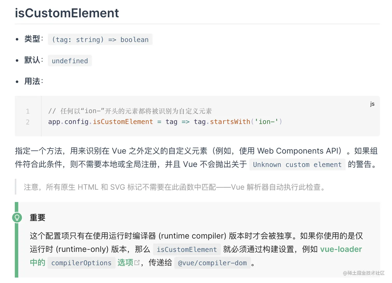Click the external link icon after 选项

click(137, 263)
